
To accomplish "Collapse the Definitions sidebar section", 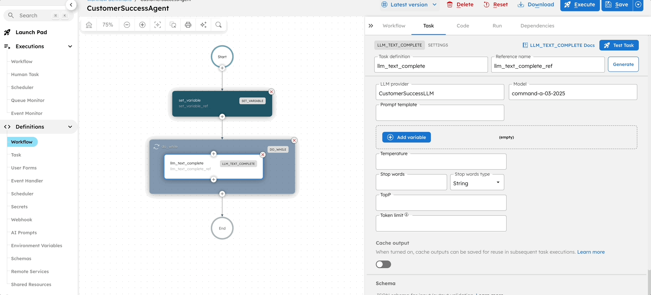I will point(70,127).
